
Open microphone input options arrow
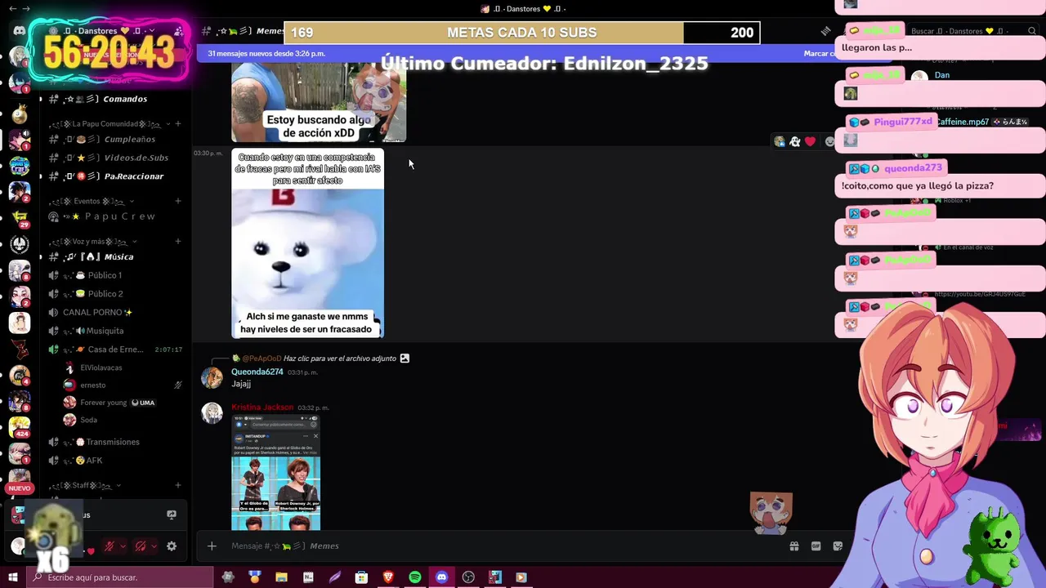click(123, 546)
